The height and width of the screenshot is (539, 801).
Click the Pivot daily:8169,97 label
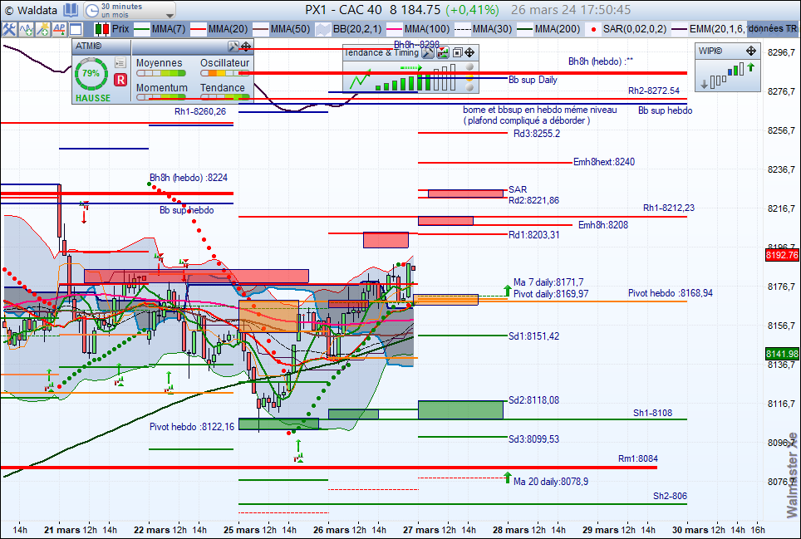point(551,293)
